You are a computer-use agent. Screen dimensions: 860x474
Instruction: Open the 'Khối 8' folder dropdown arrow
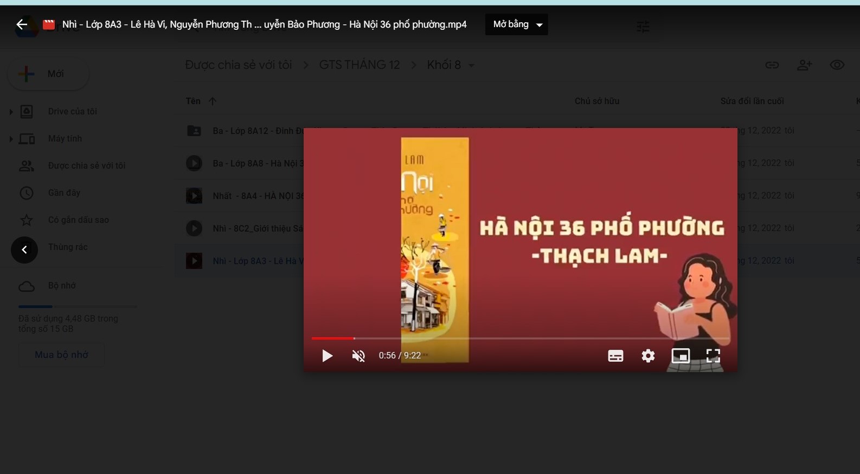[x=471, y=66]
